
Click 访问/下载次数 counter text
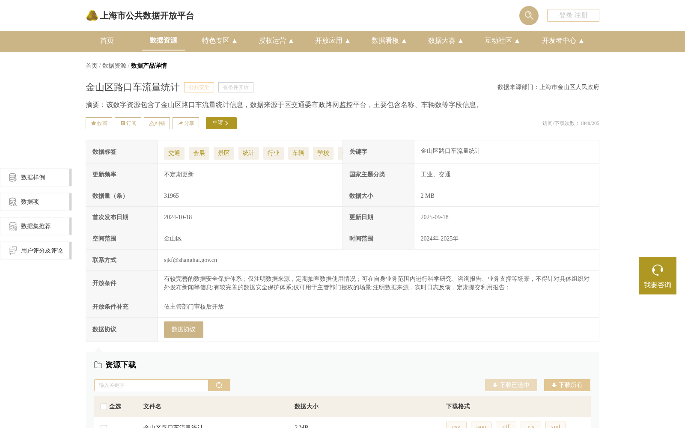coord(571,123)
